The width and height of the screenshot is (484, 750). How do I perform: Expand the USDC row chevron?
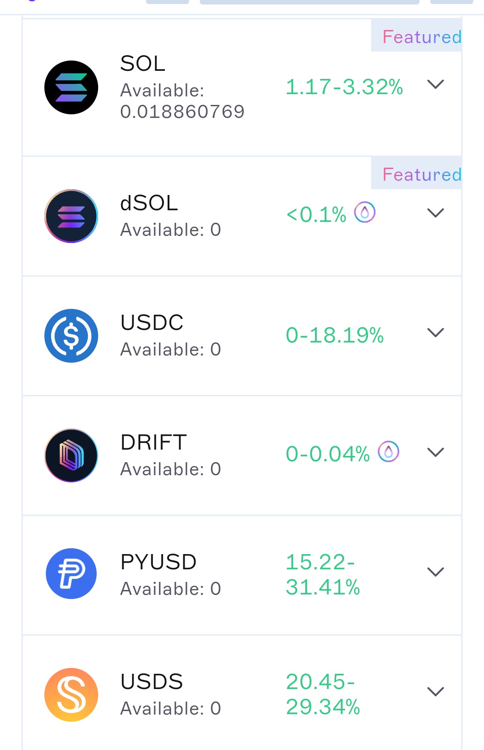tap(435, 333)
